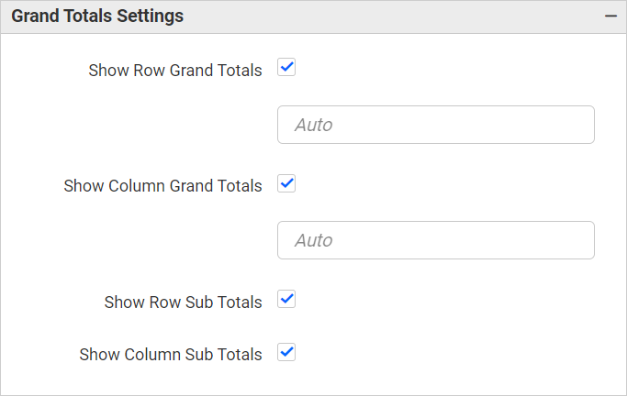Viewport: 627px width, 396px height.
Task: Click the blue checkmark beside Row Sub Totals
Action: [x=286, y=300]
